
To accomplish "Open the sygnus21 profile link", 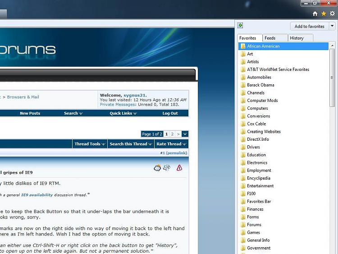I will 135,95.
